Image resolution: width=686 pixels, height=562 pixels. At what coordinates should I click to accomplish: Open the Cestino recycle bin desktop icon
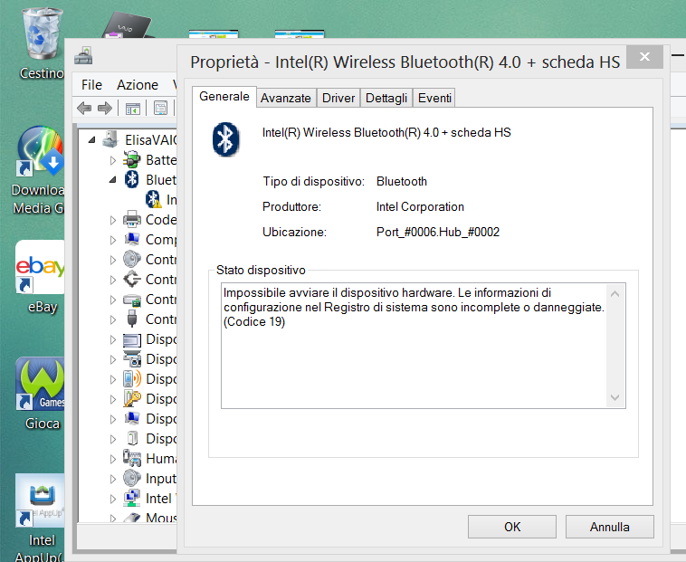42,43
